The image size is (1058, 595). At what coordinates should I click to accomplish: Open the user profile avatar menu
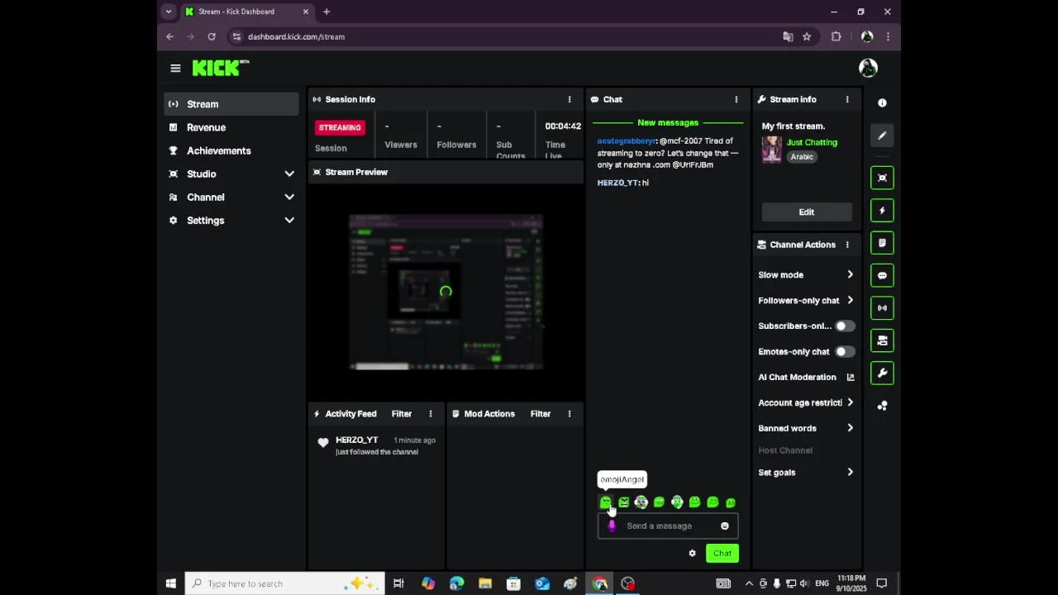868,68
